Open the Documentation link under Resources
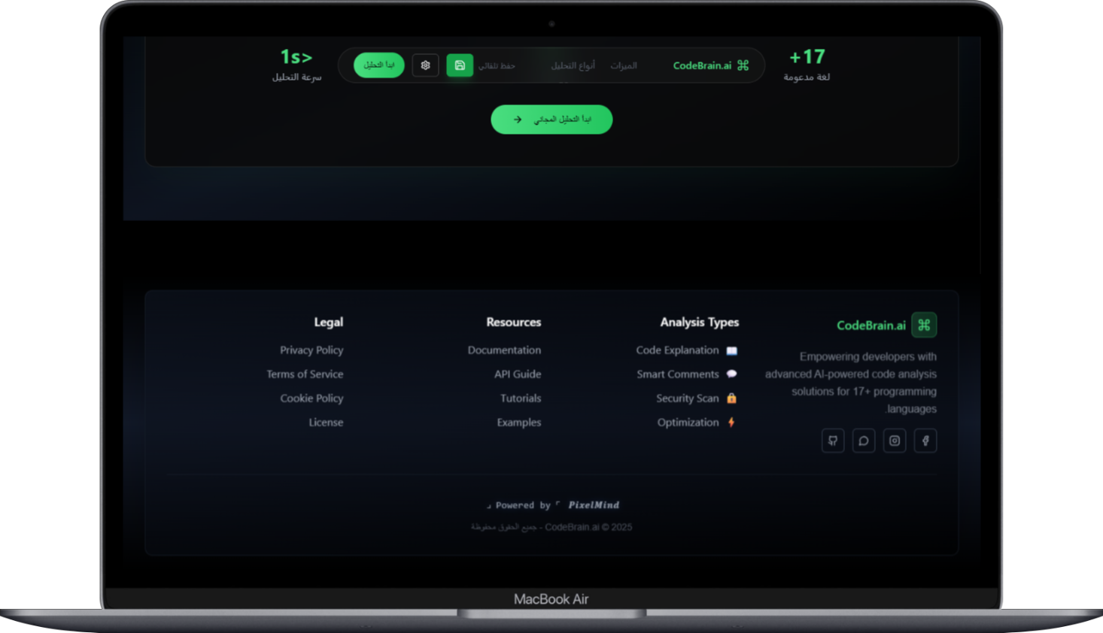Image resolution: width=1103 pixels, height=633 pixels. (504, 350)
